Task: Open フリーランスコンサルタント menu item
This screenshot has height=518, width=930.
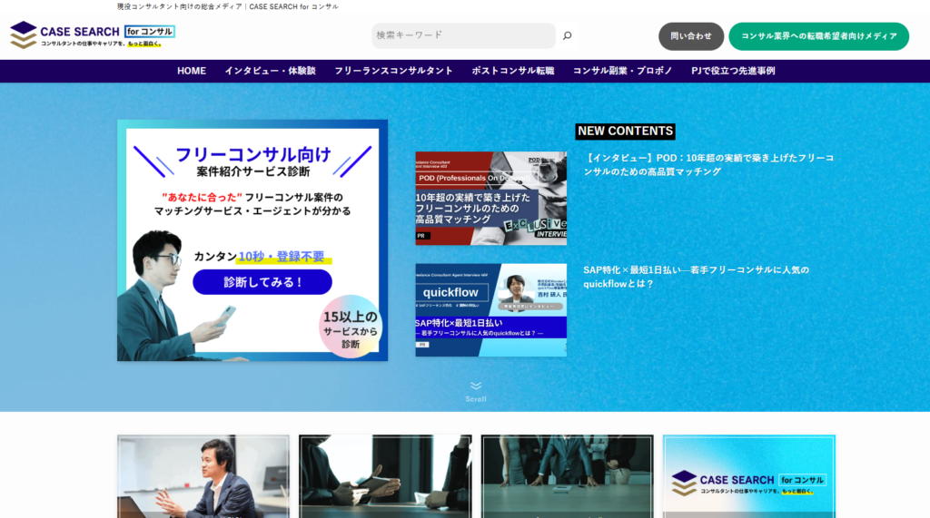Action: click(x=393, y=71)
